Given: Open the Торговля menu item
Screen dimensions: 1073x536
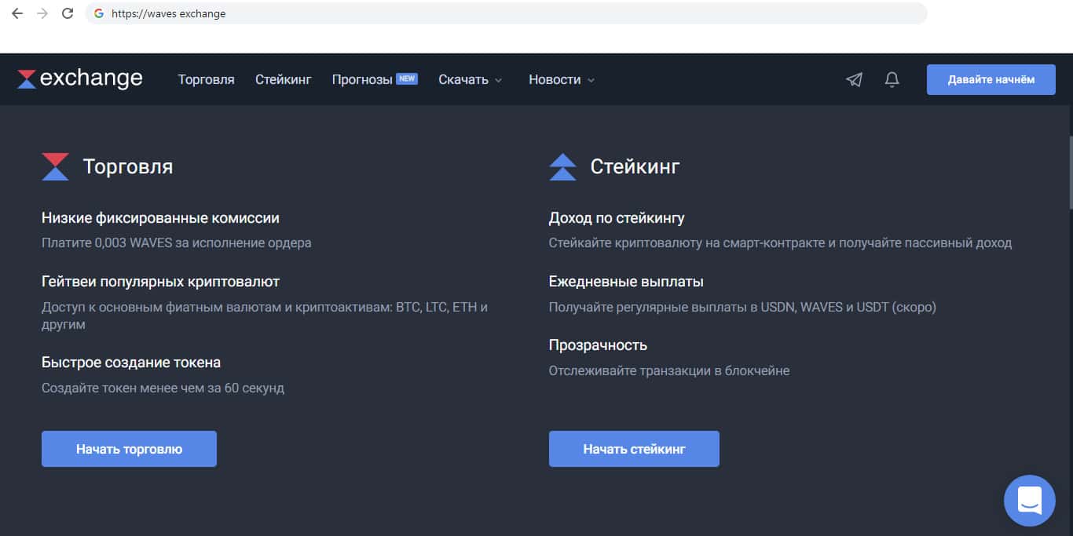Looking at the screenshot, I should (206, 79).
